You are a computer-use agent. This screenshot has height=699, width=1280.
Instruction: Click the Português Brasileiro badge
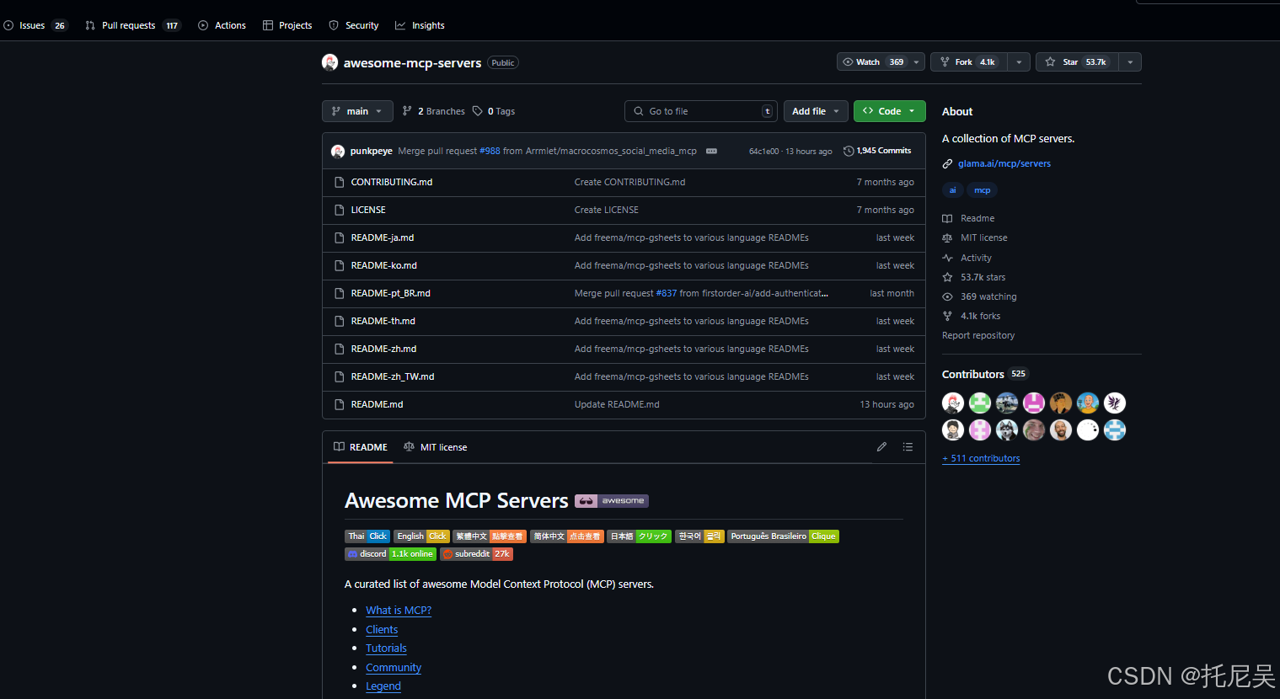[x=783, y=536]
